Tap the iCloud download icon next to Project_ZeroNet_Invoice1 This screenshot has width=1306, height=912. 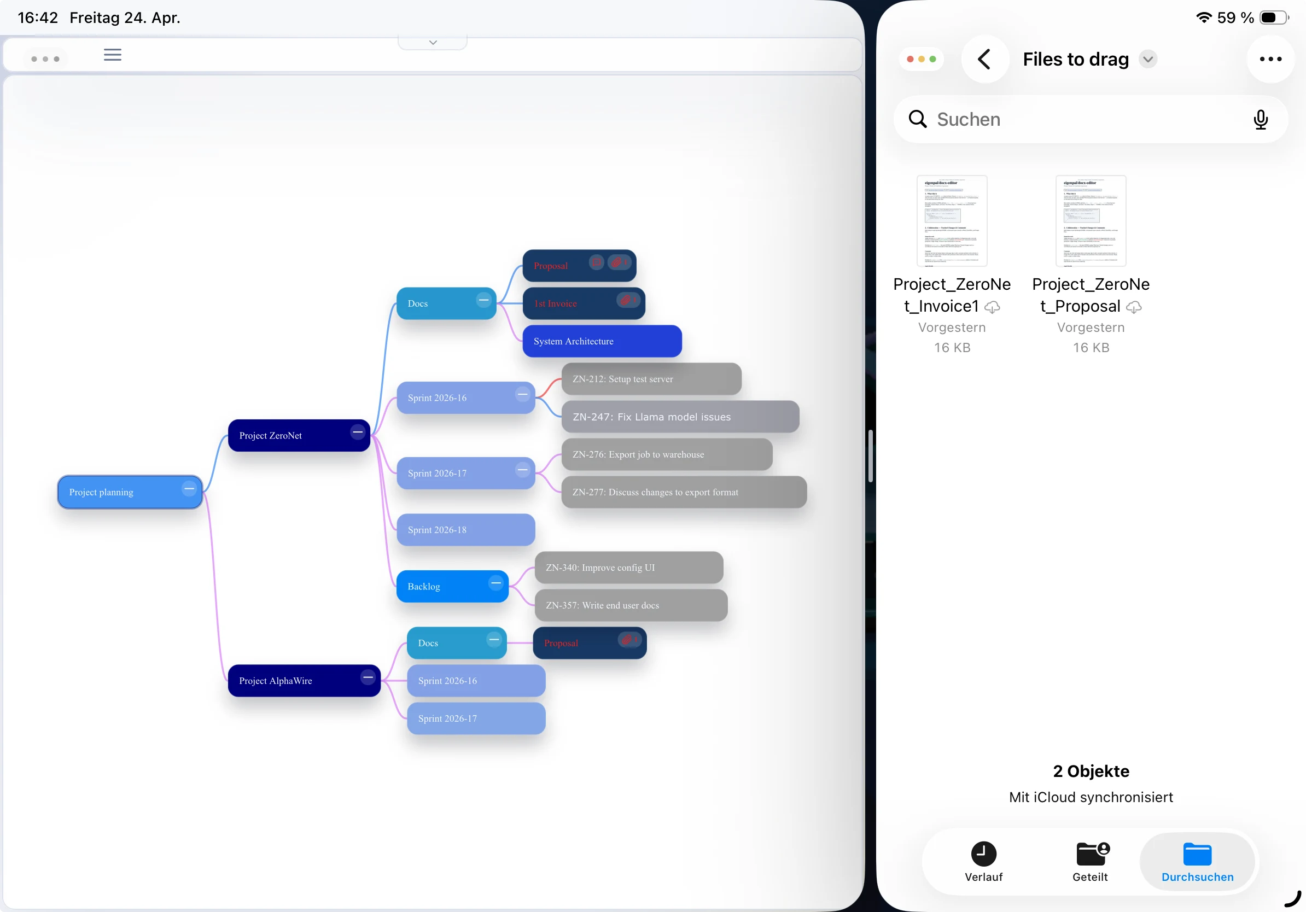pos(993,307)
